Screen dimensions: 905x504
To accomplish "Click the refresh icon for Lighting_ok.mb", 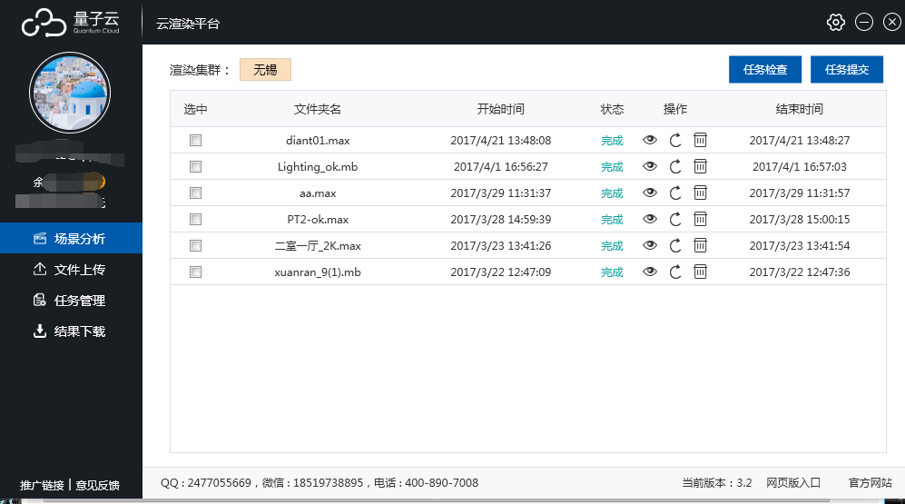I will 674,166.
